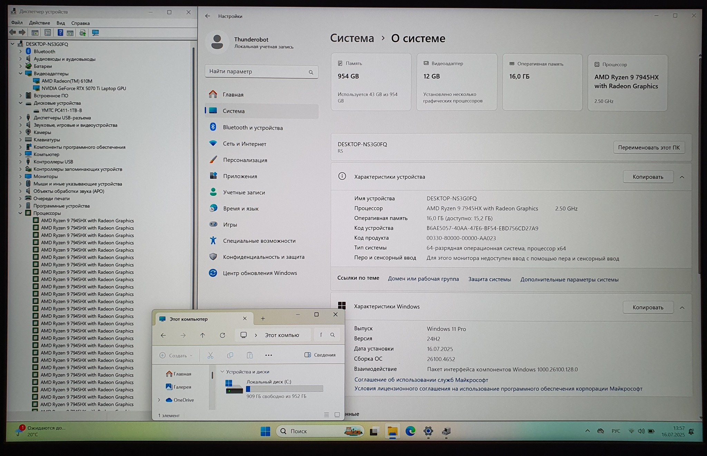Viewport: 707px width, 456px height.
Task: Open the Вид menu in Device Manager
Action: tap(60, 23)
